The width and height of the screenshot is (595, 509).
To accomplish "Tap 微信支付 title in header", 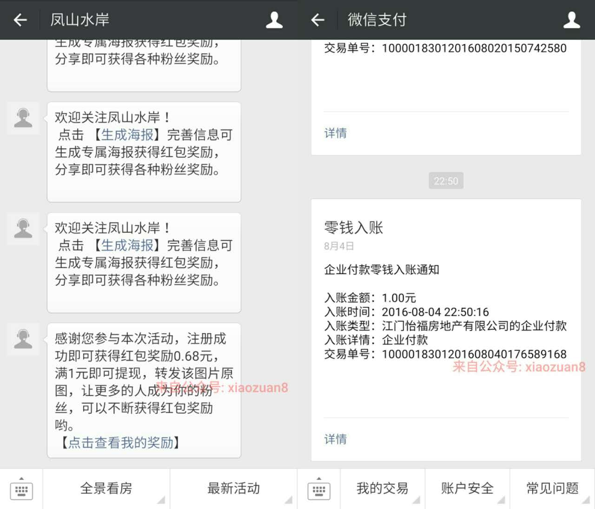I will coord(377,20).
